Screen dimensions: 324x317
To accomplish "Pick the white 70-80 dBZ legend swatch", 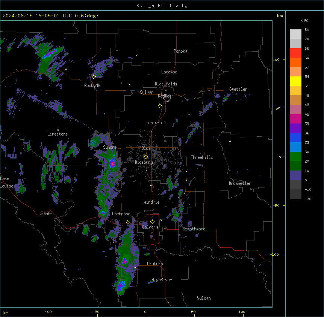I will tap(295, 34).
